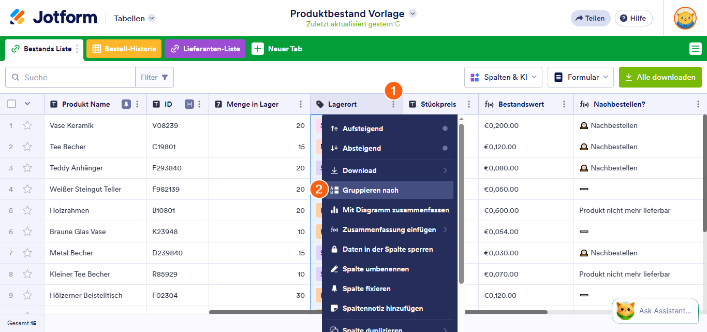Enable the Aufsteigend sort toggle dot

point(445,128)
